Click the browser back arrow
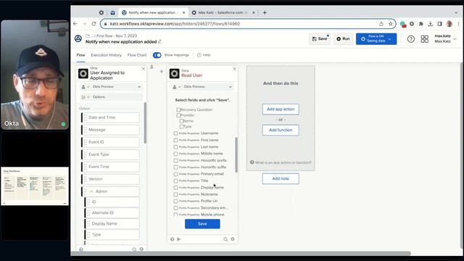 pos(75,24)
